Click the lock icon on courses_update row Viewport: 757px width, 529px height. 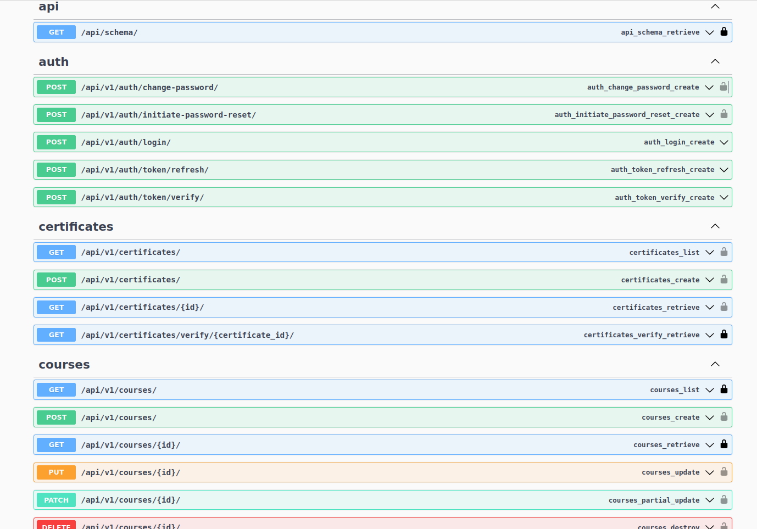724,472
